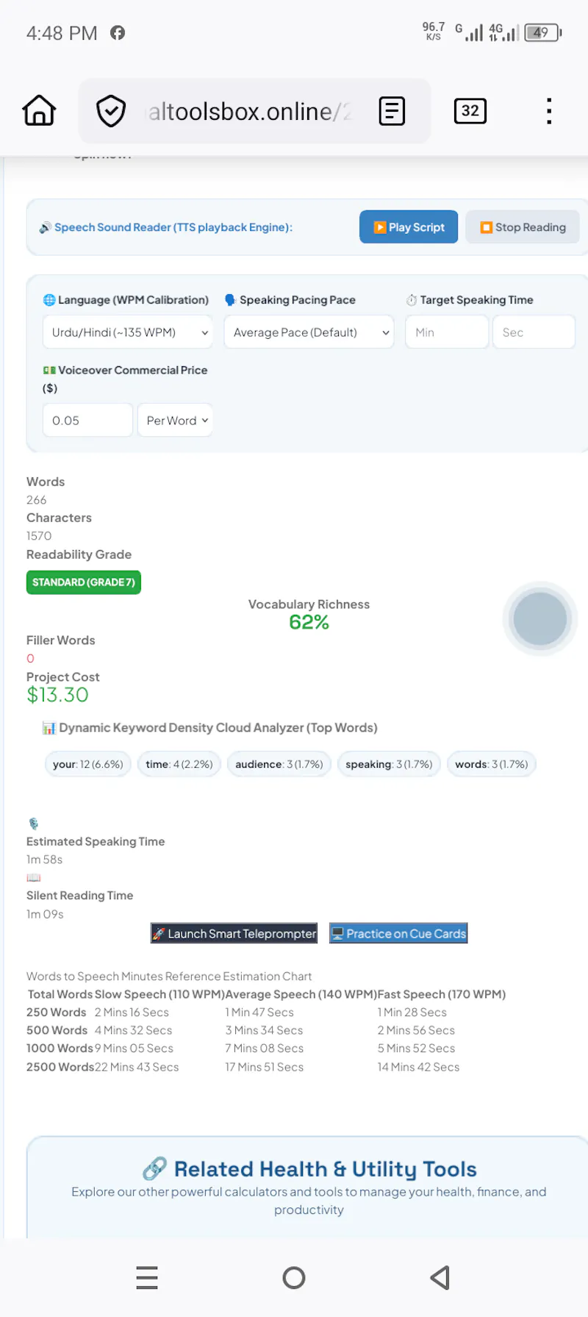Tap the open book icon above Silent Reading Time
The image size is (588, 1317).
(34, 877)
